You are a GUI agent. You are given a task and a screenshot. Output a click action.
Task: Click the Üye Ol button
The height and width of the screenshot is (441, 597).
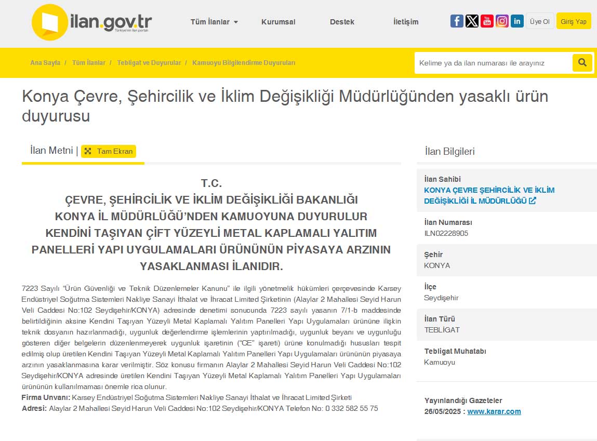539,21
